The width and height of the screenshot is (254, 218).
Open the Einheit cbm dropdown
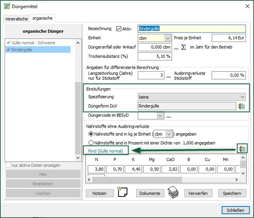point(168,38)
